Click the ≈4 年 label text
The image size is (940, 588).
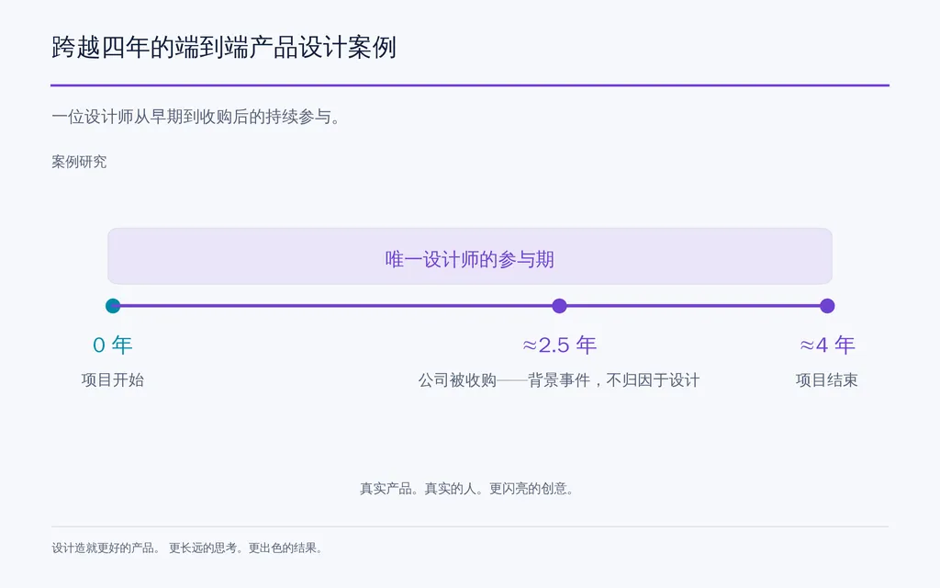coord(827,345)
